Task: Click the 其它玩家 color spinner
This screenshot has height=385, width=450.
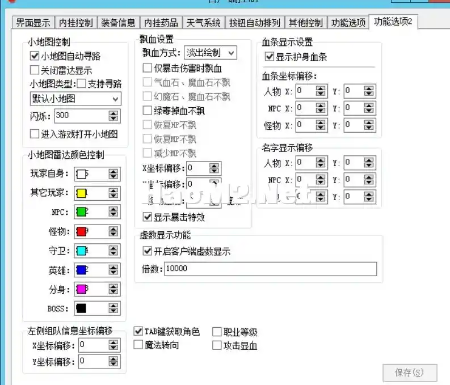Action: 113,193
